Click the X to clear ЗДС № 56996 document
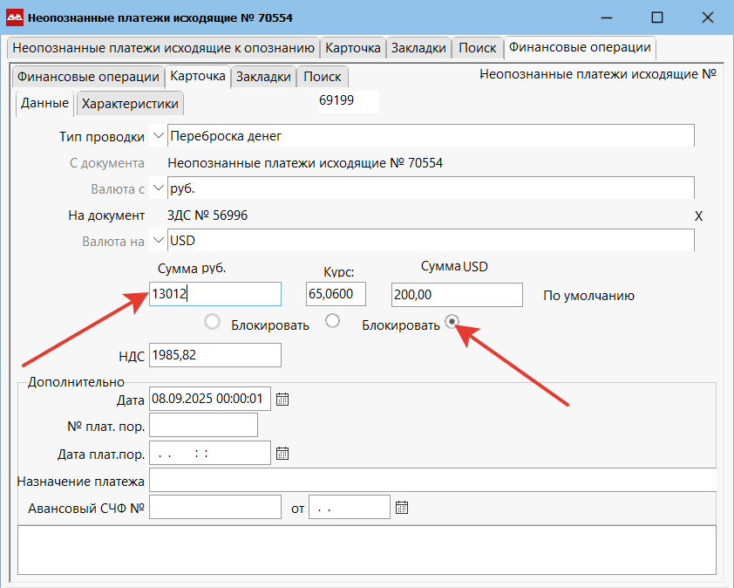The image size is (734, 588). click(x=698, y=215)
